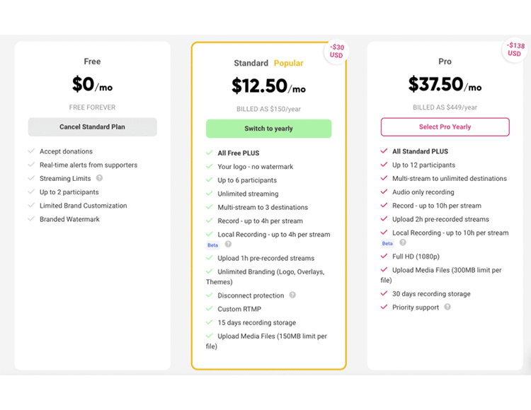The image size is (531, 410).
Task: Click the Popular label on Standard plan
Action: tap(289, 64)
